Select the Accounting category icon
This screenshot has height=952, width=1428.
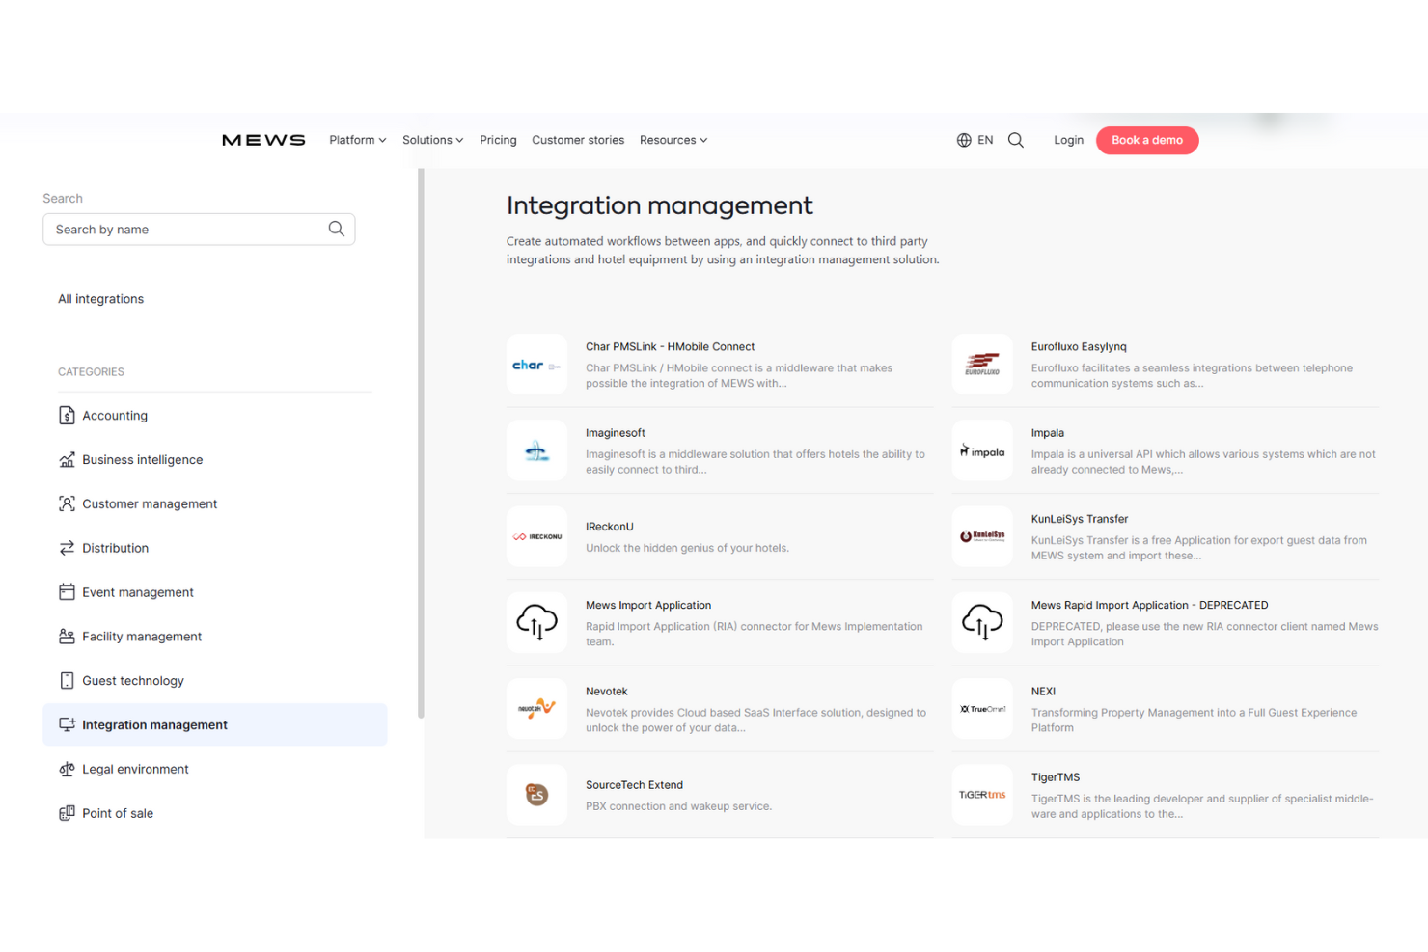[x=67, y=415]
